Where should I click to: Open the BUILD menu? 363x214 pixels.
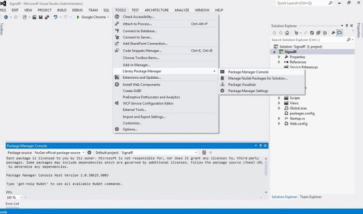(62, 10)
